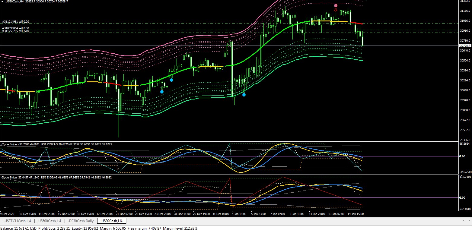This screenshot has height=230, width=472.
Task: Click the 31056.0 price axis label
Action: [x=465, y=21]
